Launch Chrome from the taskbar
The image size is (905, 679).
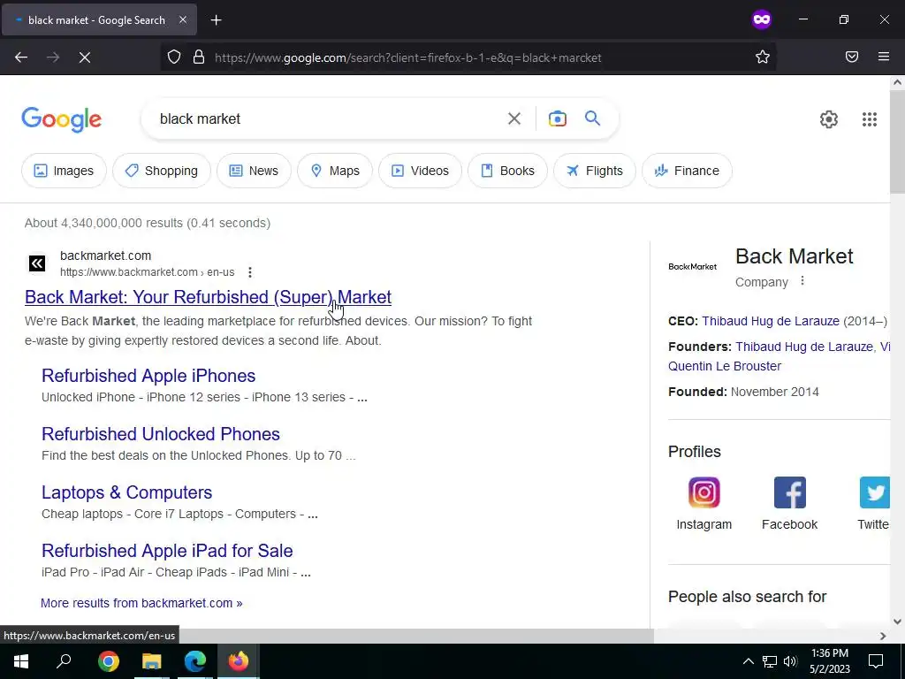point(109,661)
